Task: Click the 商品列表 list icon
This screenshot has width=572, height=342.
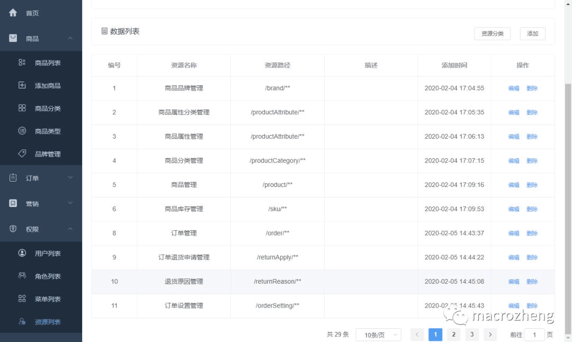Action: (x=22, y=62)
